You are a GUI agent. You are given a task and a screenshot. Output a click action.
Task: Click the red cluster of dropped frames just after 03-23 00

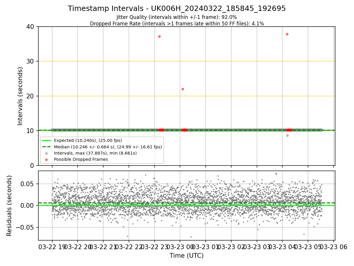pyautogui.click(x=185, y=130)
